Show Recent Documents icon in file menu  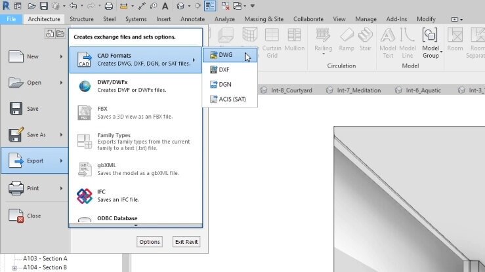tap(49, 33)
